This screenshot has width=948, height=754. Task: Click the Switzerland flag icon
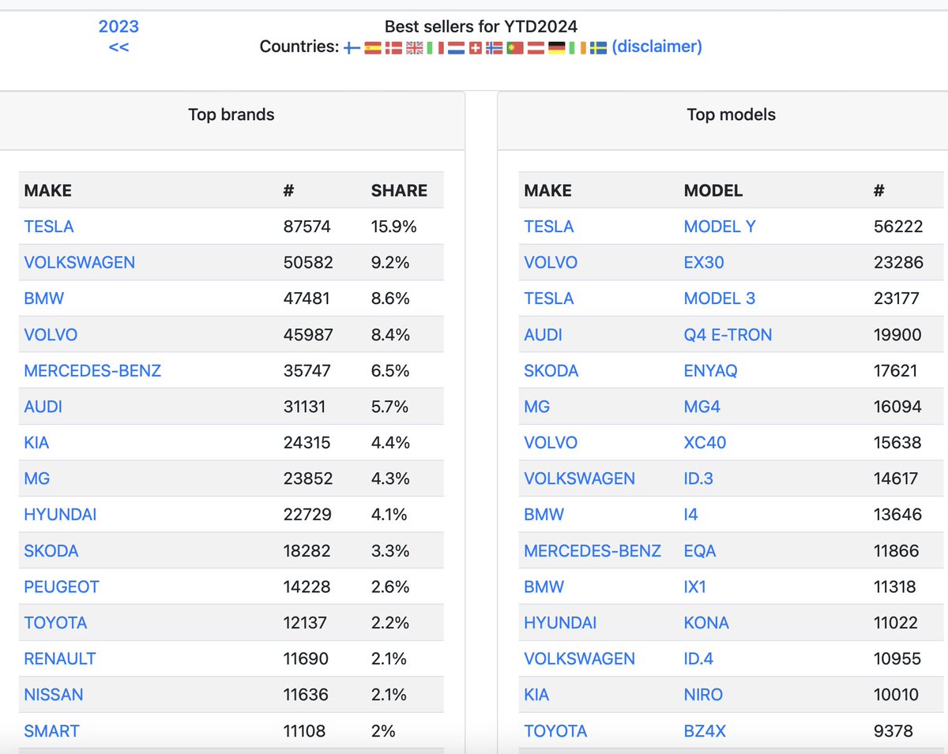click(476, 47)
